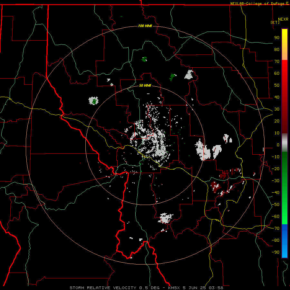Select the -20 scale value
The image size is (290, 290).
275,169
